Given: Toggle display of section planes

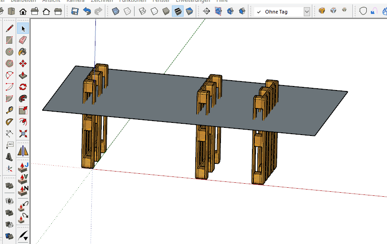Looking at the screenshot, I should [218, 11].
